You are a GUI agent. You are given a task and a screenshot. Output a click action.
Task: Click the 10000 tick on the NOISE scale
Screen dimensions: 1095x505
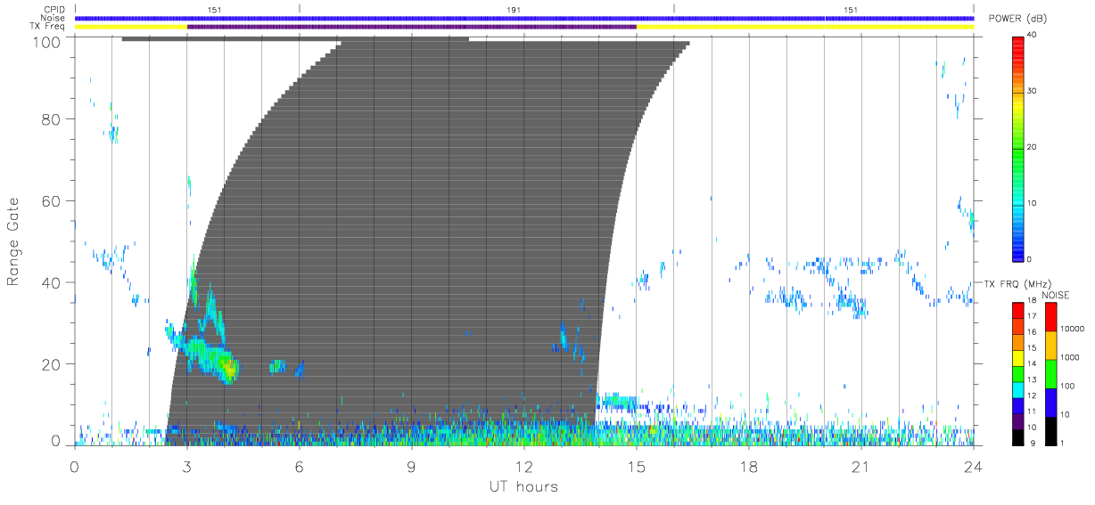1072,329
